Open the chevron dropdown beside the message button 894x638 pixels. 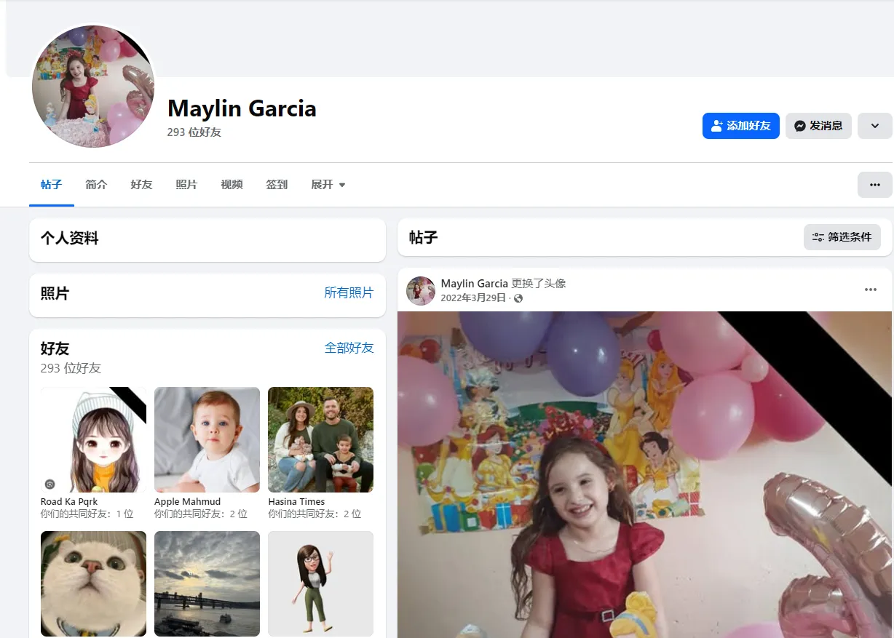point(874,125)
